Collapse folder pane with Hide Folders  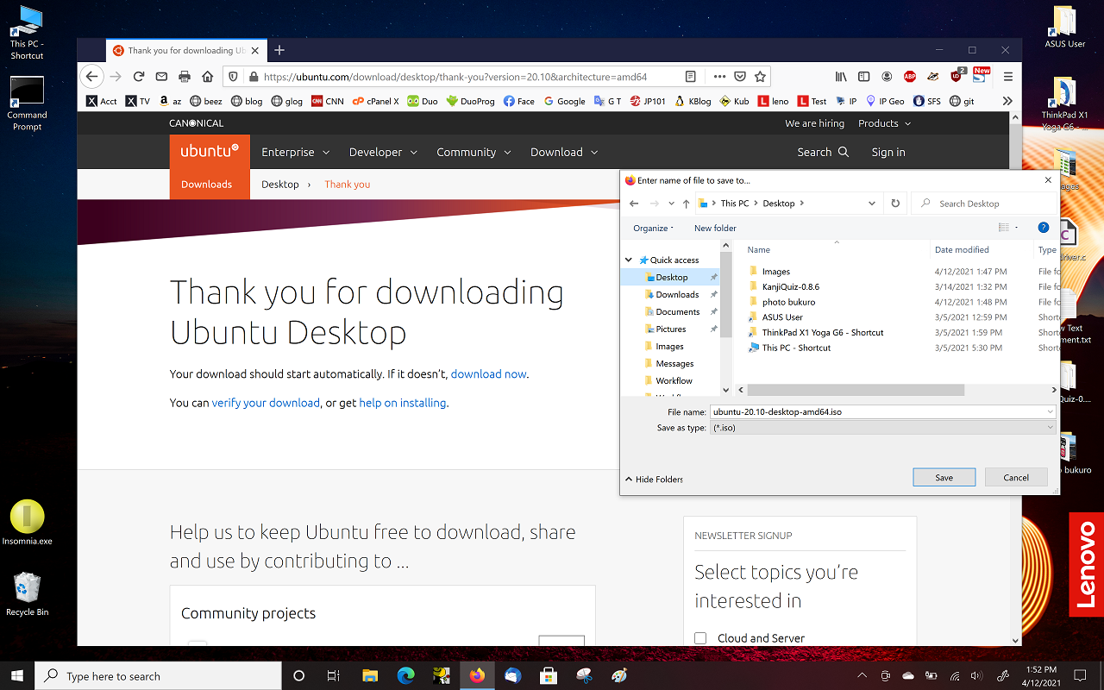[x=654, y=479]
